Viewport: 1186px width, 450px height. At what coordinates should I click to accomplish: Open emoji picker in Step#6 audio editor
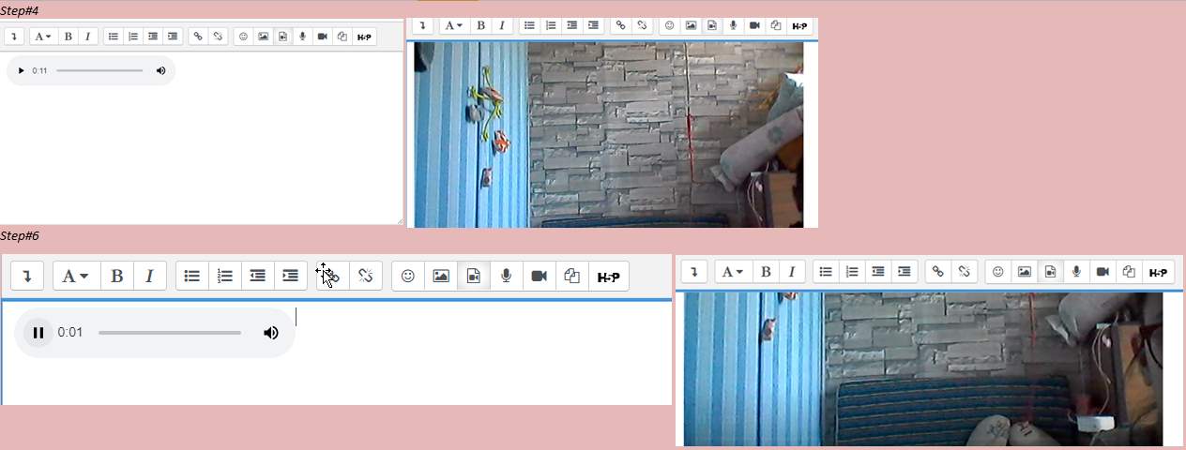click(x=408, y=276)
